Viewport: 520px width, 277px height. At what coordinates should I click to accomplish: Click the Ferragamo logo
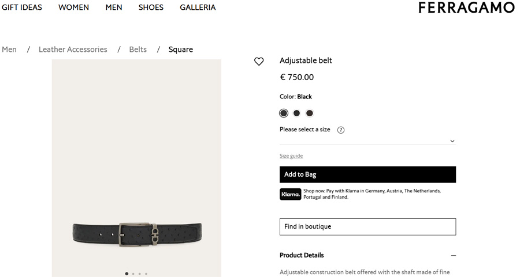point(466,8)
